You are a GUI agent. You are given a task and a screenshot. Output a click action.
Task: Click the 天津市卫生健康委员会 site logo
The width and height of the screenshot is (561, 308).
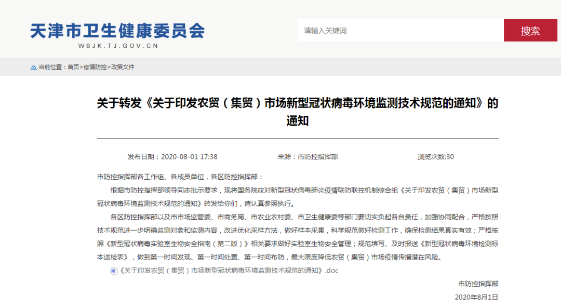[x=118, y=31]
